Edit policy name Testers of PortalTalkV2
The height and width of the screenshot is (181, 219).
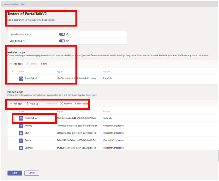coord(27,14)
